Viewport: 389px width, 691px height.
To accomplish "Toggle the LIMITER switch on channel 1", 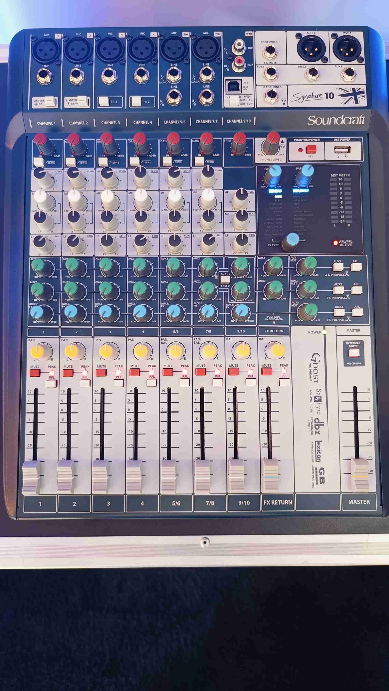I will tap(50, 101).
